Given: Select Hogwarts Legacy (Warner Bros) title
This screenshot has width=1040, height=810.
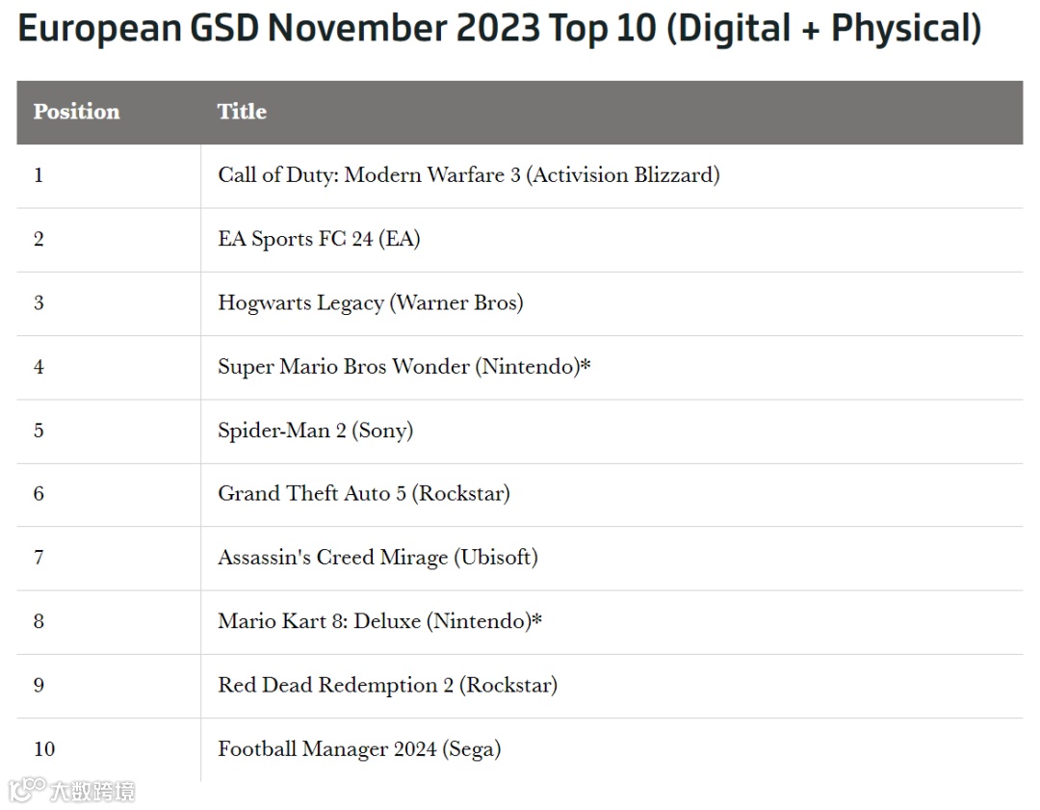Looking at the screenshot, I should click(370, 302).
